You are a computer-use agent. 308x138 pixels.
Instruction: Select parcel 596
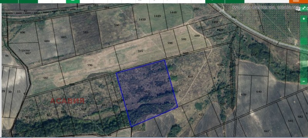(x=90, y=65)
